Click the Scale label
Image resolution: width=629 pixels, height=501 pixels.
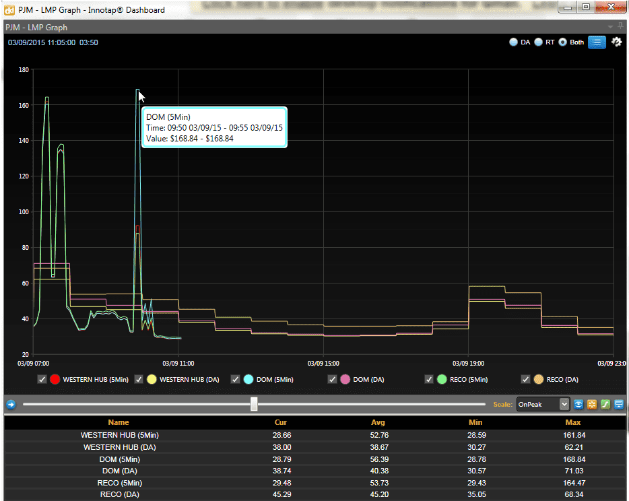tap(502, 404)
